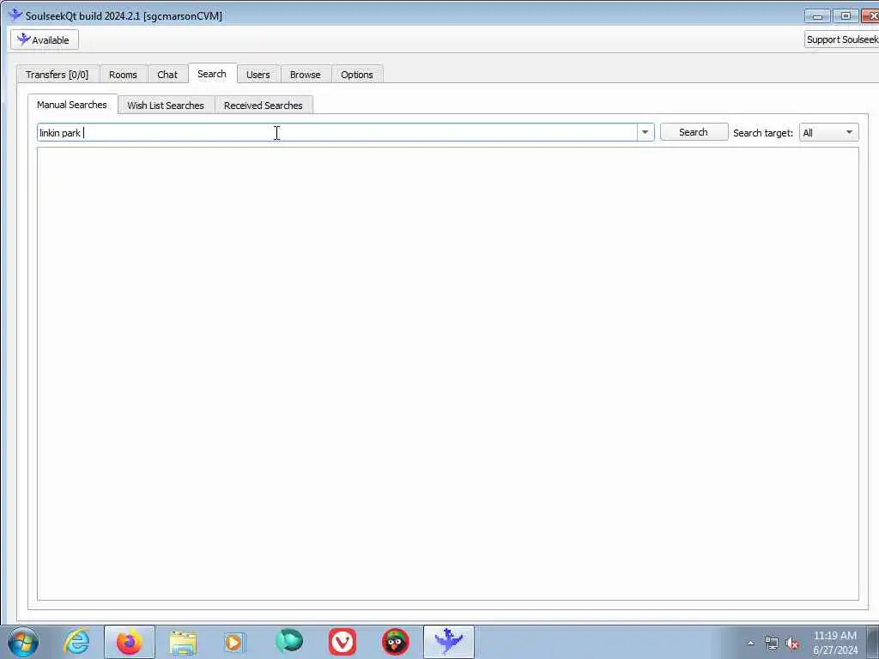Launch Internet Explorer from the taskbar

click(76, 642)
